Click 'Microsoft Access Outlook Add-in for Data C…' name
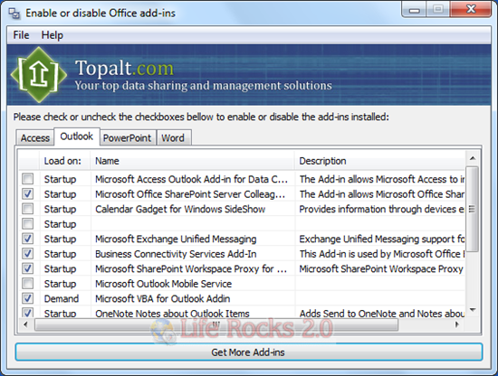Screen dimensions: 498x376 tap(191, 179)
